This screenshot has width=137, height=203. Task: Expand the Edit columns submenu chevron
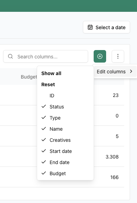pos(131,71)
